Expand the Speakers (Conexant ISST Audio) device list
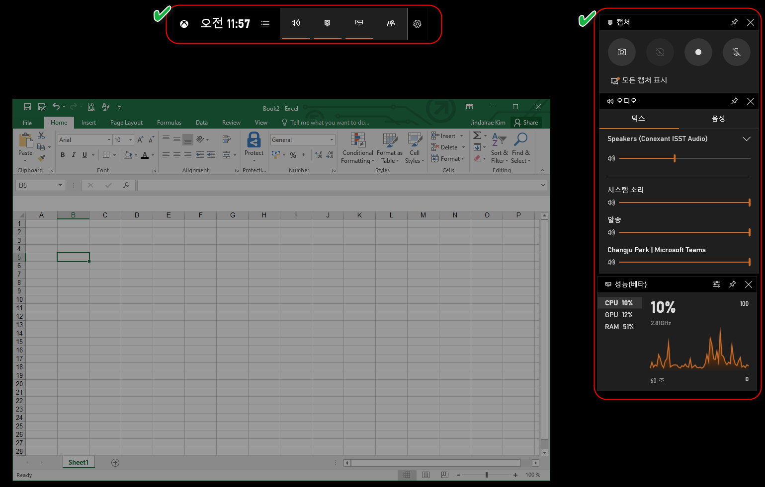 (x=746, y=139)
